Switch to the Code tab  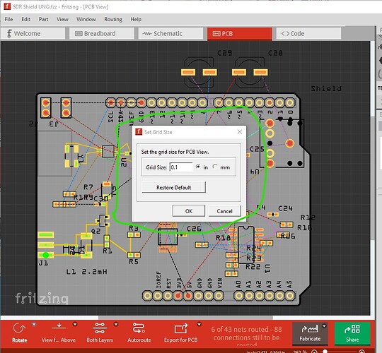(x=308, y=33)
